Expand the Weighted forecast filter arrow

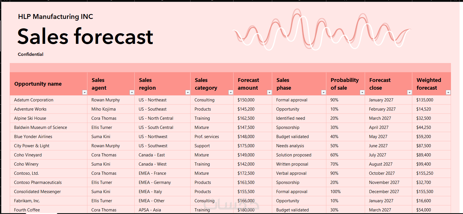pos(448,92)
